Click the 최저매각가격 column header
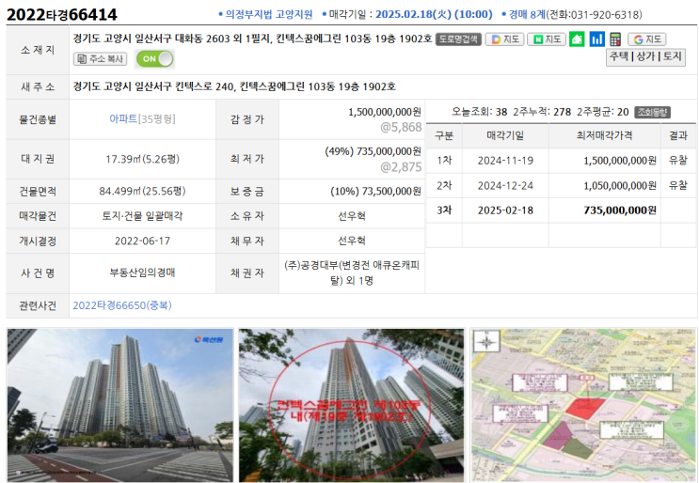Screen dimensions: 699x483 click(x=604, y=135)
